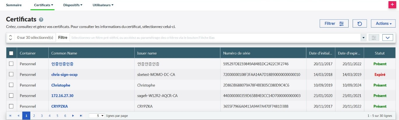The image size is (399, 120).
Task: Jump to last page of results
Action: pos(81,116)
